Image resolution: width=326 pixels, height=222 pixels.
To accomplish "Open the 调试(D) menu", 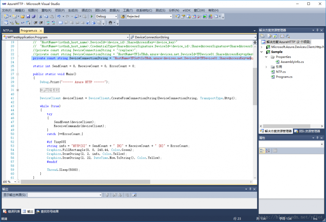I will 86,10.
